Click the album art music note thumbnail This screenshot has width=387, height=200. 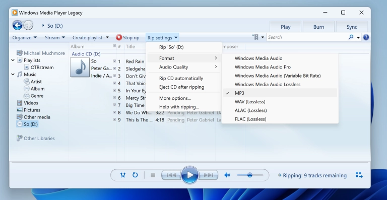pos(80,68)
